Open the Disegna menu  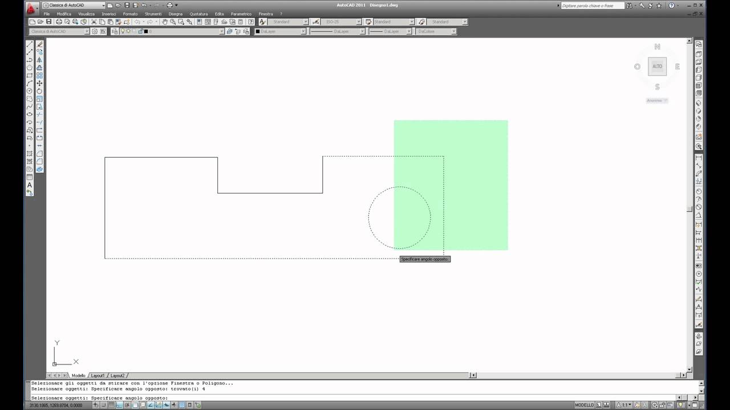click(176, 14)
